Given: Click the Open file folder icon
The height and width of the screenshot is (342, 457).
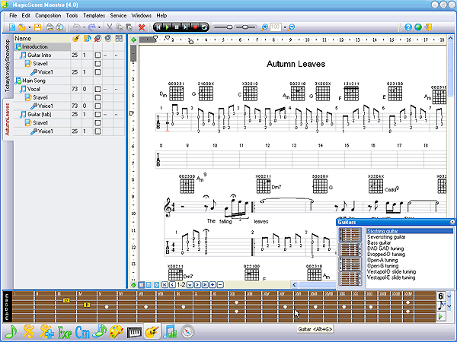Looking at the screenshot, I should 22,27.
